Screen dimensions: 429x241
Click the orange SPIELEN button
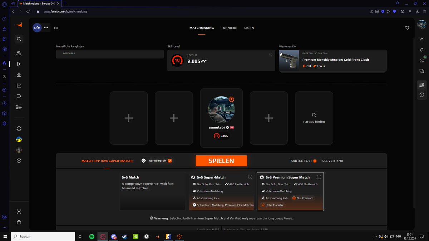221,161
